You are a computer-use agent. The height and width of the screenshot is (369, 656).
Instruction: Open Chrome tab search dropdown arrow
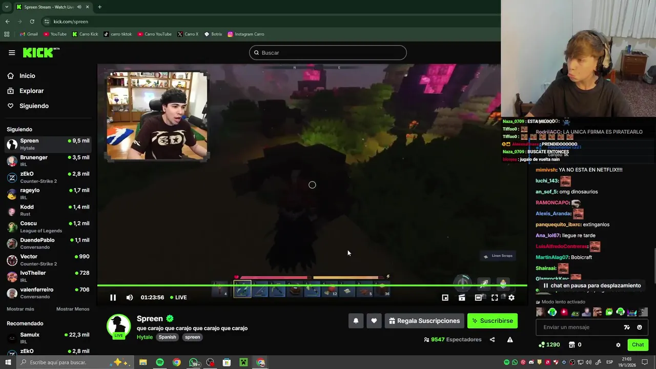coord(7,7)
